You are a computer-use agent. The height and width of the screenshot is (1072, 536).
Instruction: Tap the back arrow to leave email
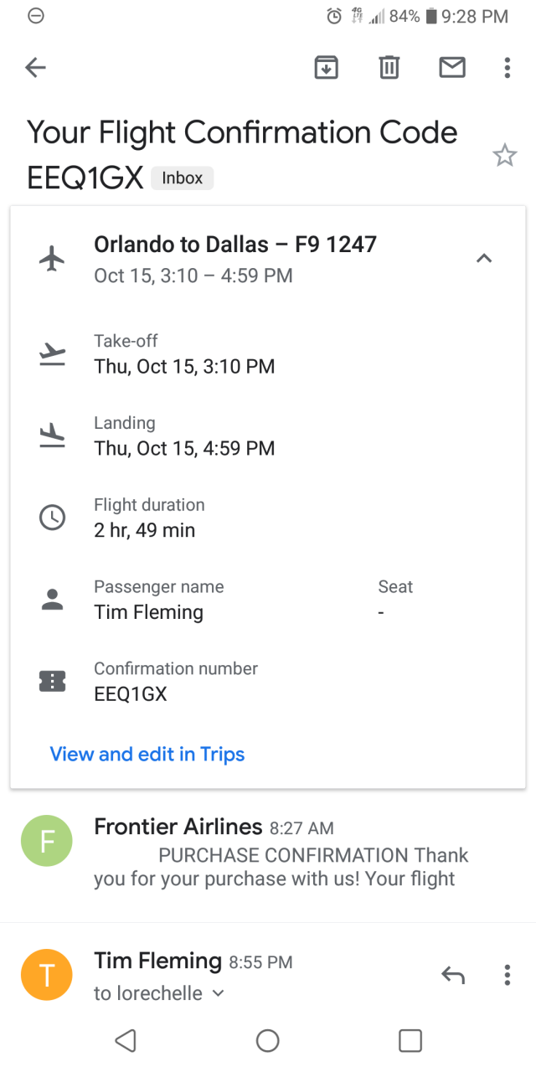35,68
